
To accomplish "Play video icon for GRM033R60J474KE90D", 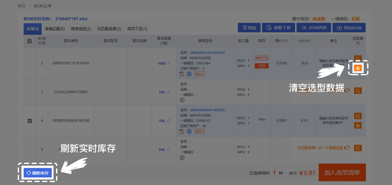I will (x=189, y=132).
